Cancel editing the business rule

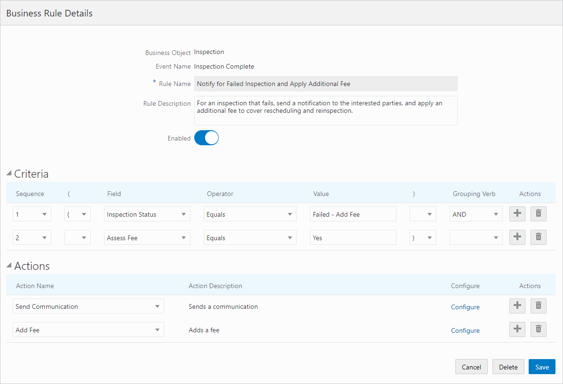click(x=471, y=367)
